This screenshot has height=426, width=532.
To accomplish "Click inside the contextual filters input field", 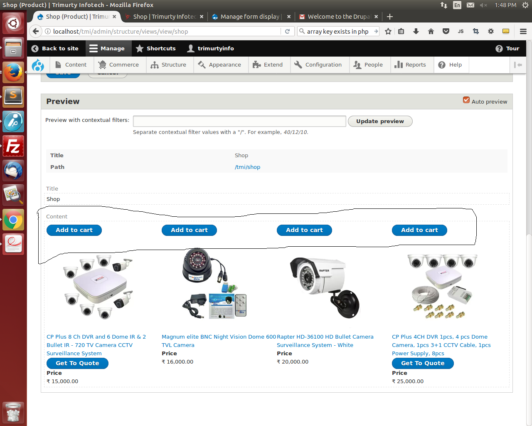I will [239, 121].
